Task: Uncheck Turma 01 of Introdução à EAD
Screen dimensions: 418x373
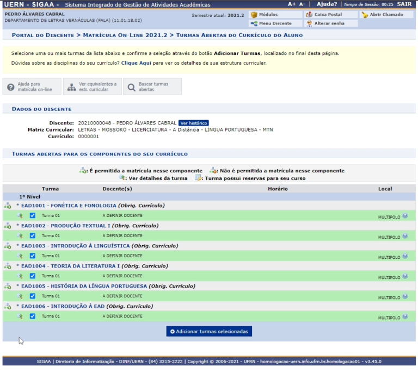Action: pos(33,316)
